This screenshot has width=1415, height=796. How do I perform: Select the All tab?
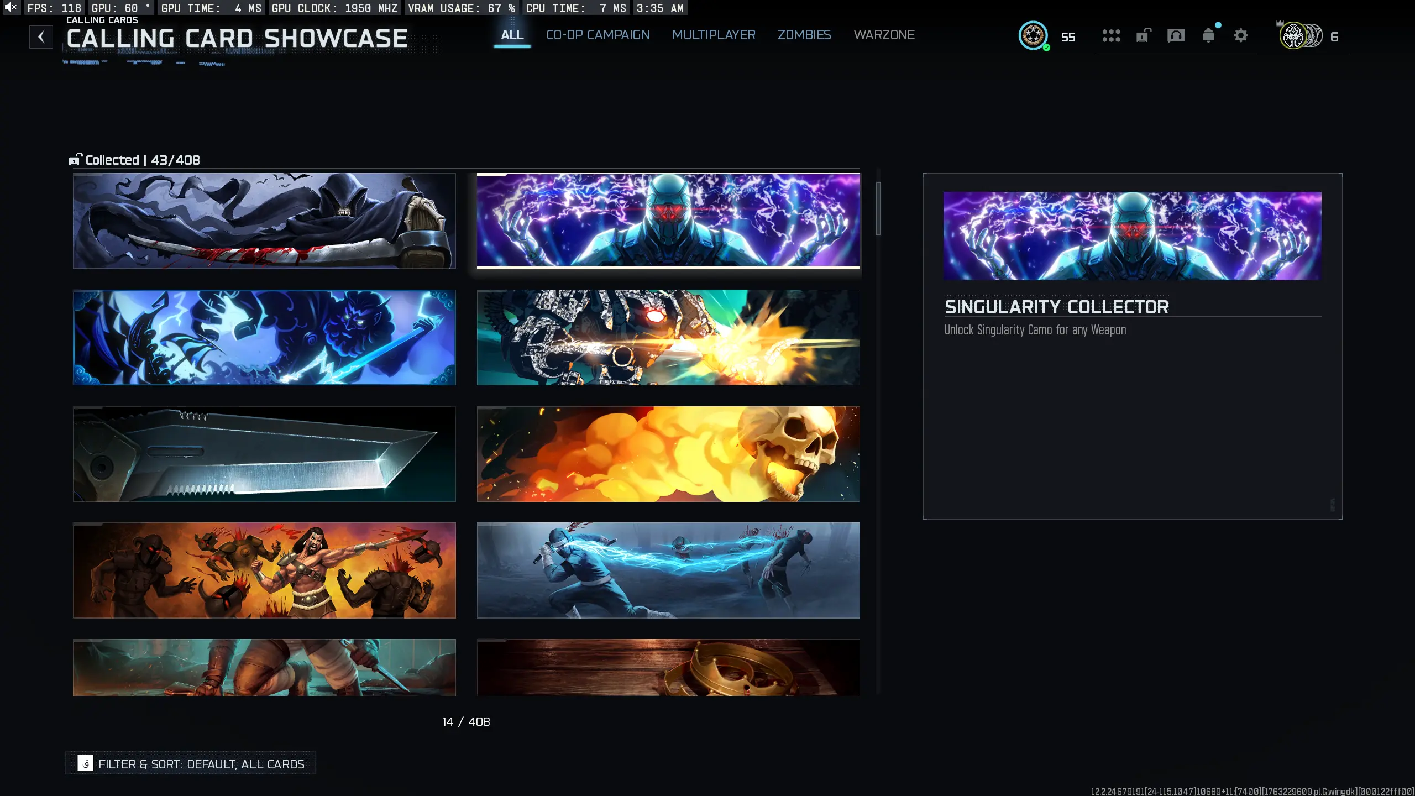(x=512, y=35)
